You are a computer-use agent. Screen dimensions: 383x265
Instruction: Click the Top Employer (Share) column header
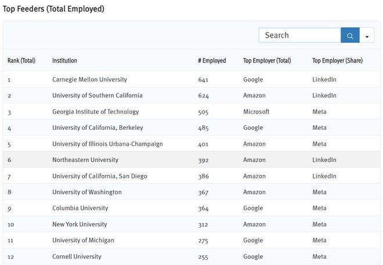tap(337, 60)
